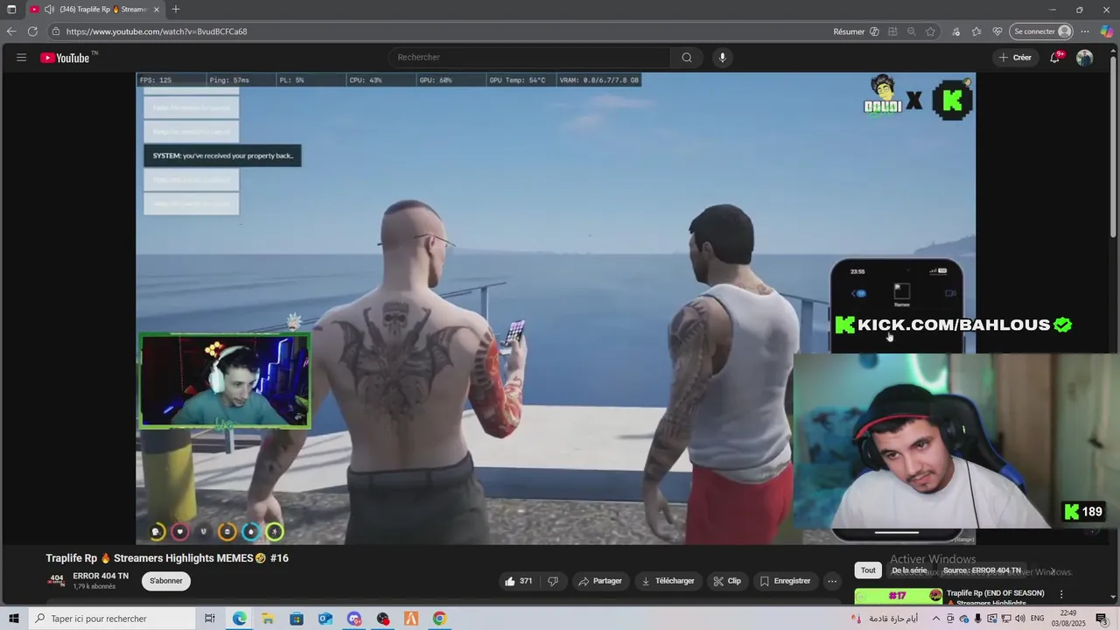The image size is (1120, 630).
Task: Save video with the Enregistrer button
Action: click(x=785, y=581)
